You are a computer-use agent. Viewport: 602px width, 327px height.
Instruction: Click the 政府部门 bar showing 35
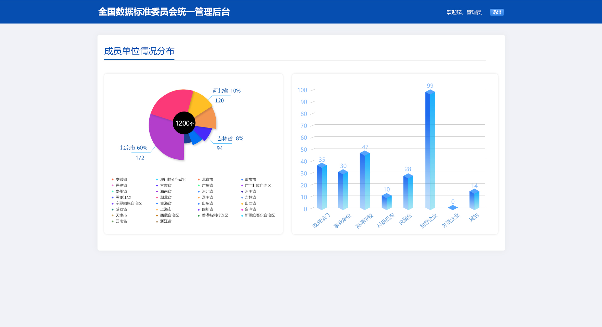tap(322, 187)
